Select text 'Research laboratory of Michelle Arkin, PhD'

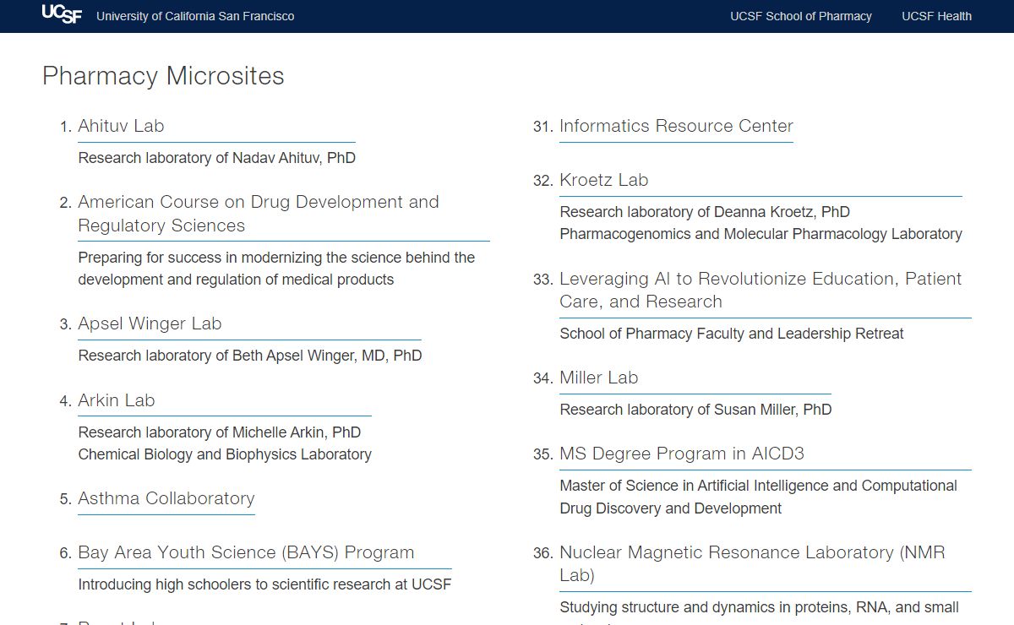(220, 432)
